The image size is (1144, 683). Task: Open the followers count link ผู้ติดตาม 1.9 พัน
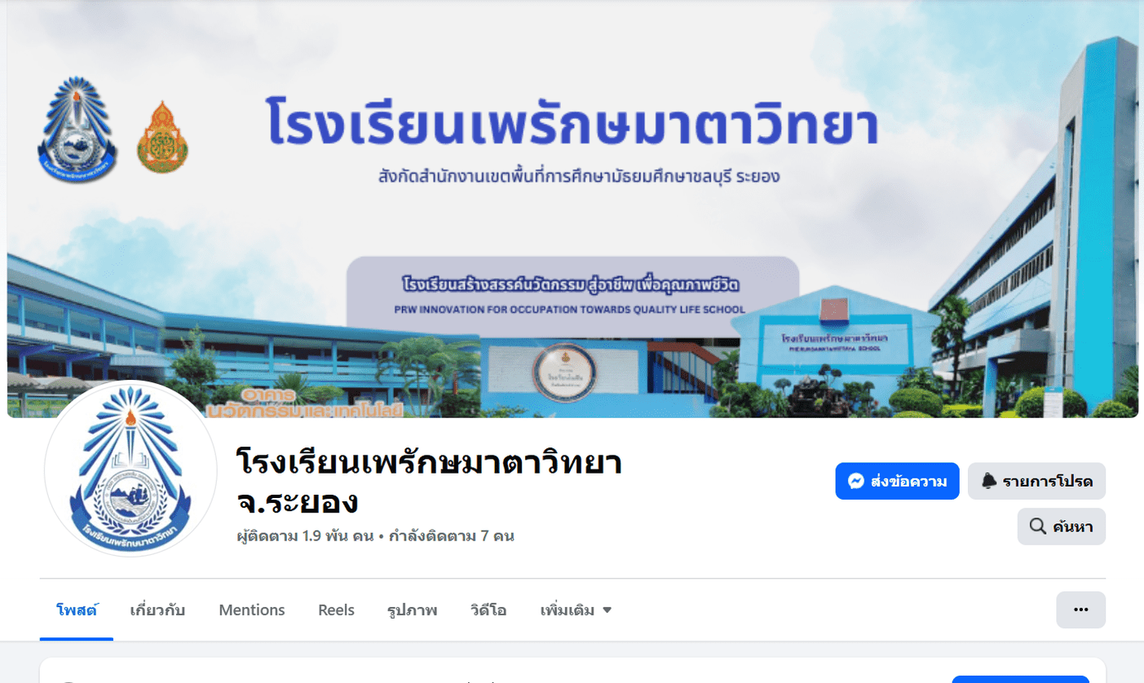tap(305, 536)
